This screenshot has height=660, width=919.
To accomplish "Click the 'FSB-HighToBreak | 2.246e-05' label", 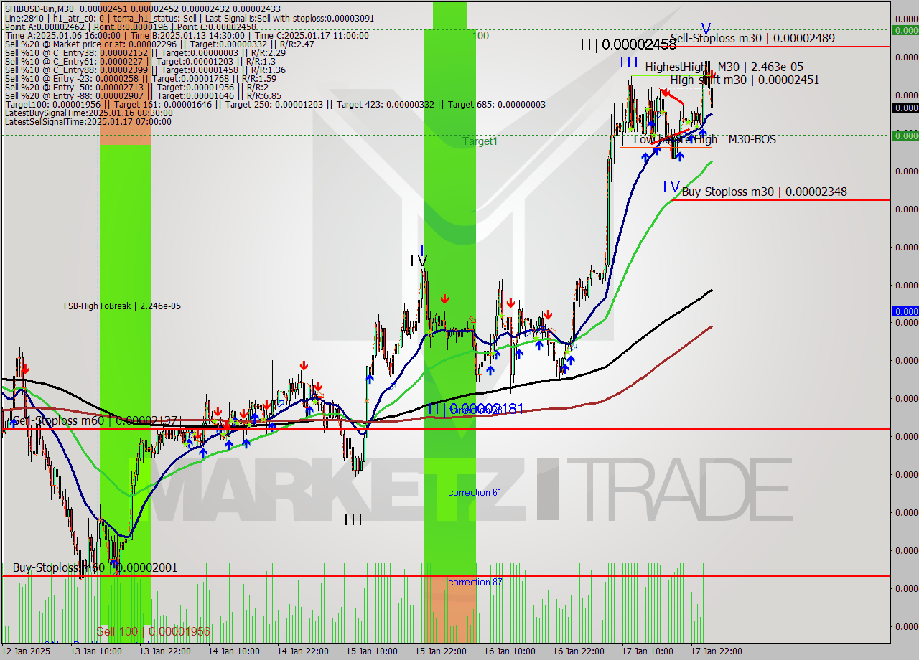I will click(x=122, y=306).
